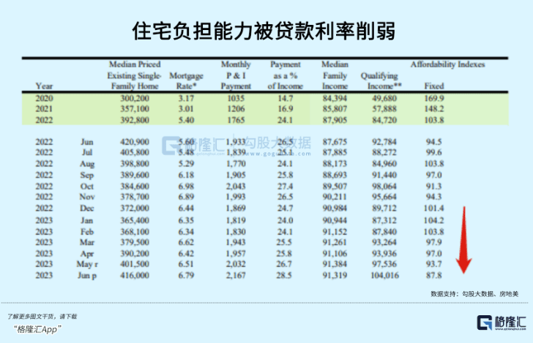Select the Mortgage Rate* column header
This screenshot has height=343, width=533.
pyautogui.click(x=186, y=81)
